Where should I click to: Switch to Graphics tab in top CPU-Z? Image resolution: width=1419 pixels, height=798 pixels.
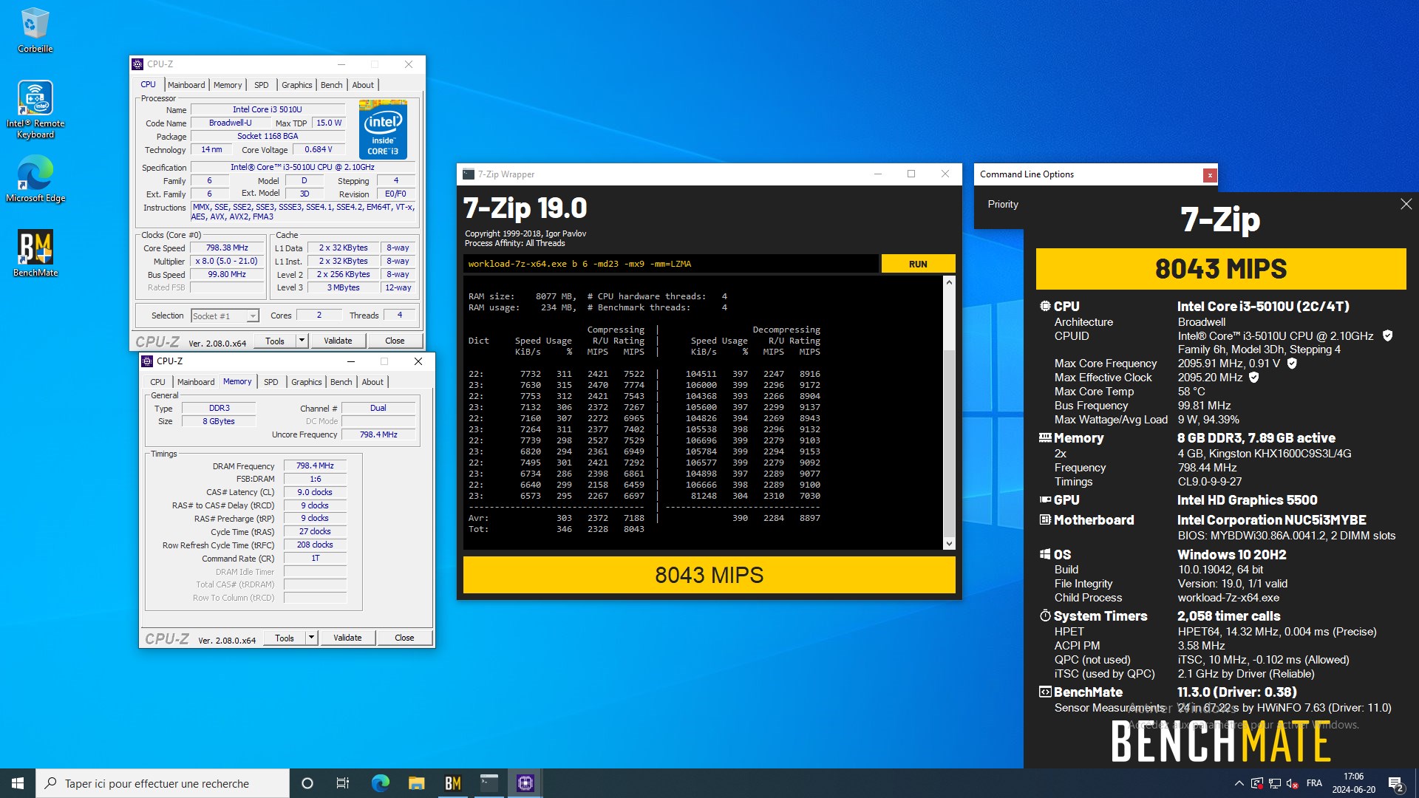(296, 85)
